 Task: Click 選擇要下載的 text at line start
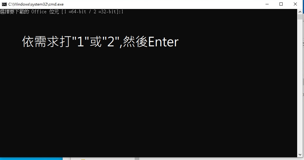point(15,12)
